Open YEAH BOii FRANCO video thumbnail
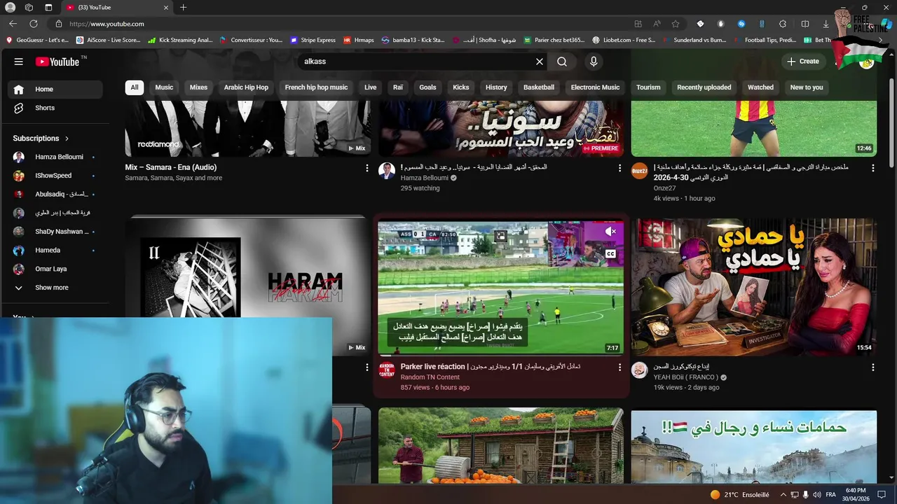The image size is (897, 504). coord(753,287)
